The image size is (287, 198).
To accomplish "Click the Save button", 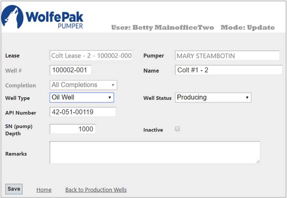I will pyautogui.click(x=14, y=189).
